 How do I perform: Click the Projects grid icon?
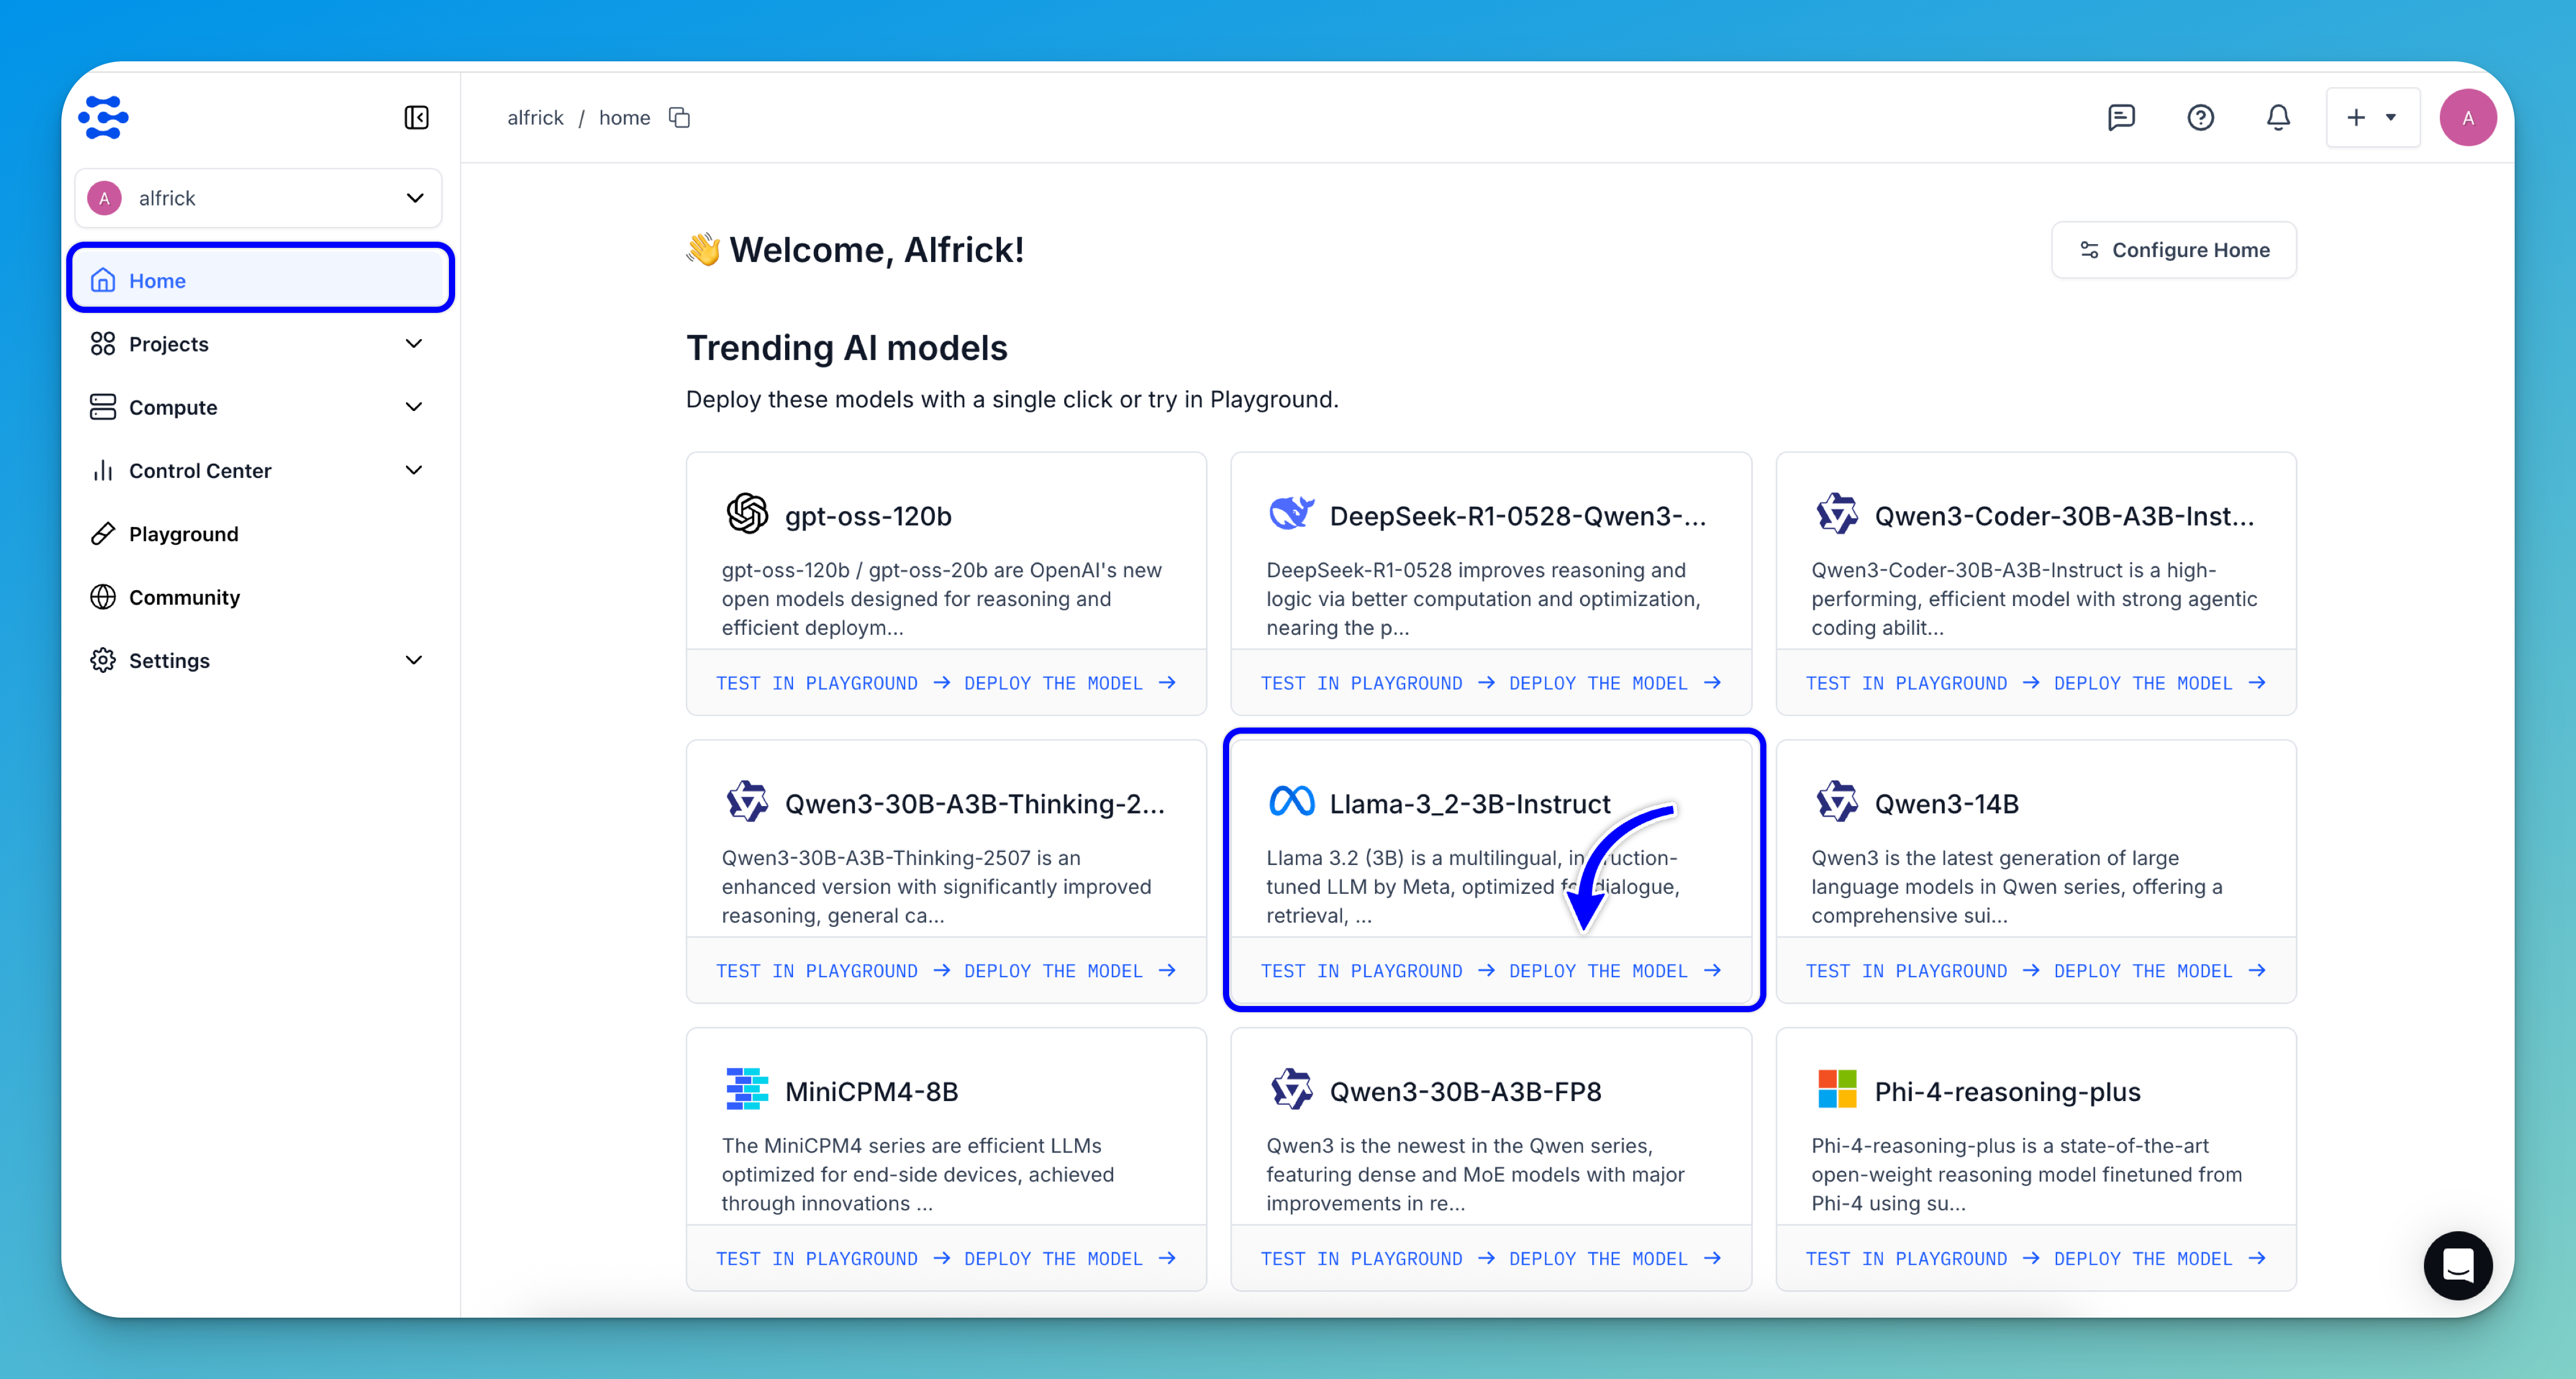(103, 344)
